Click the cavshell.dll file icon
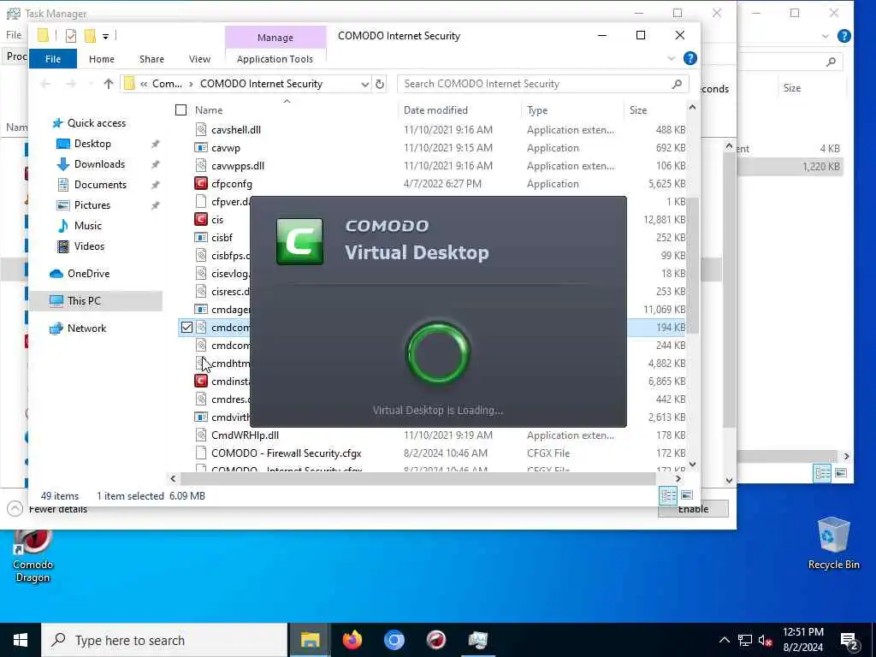The width and height of the screenshot is (876, 657). [200, 130]
